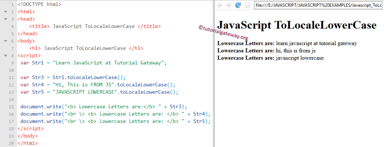
Task: Click the document.write line with Str5
Action: click(116, 121)
